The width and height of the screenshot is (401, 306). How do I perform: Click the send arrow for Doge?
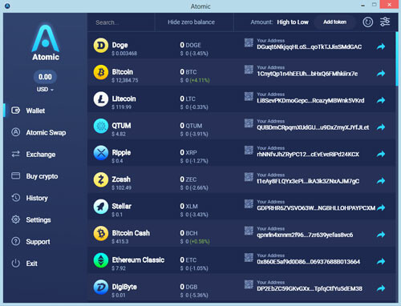(x=381, y=46)
